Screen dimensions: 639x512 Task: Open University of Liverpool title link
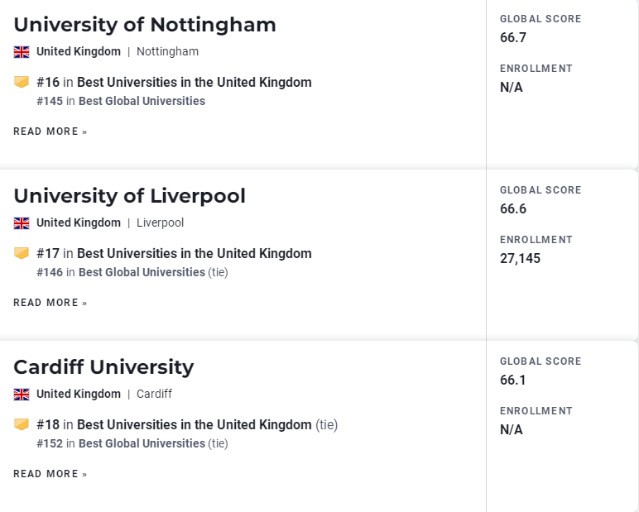point(130,195)
